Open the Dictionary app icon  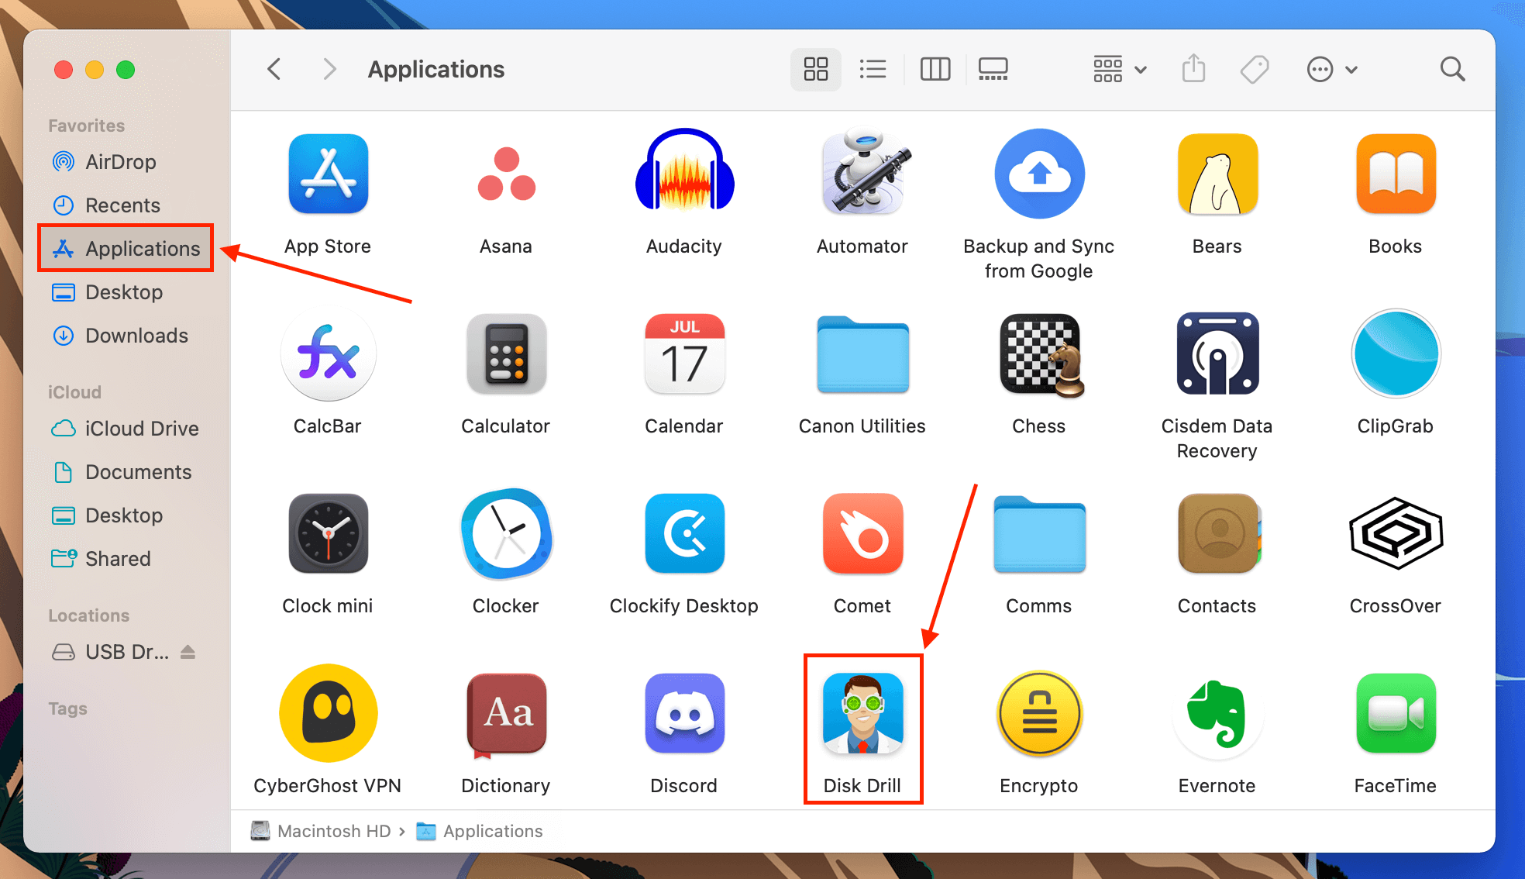tap(506, 715)
